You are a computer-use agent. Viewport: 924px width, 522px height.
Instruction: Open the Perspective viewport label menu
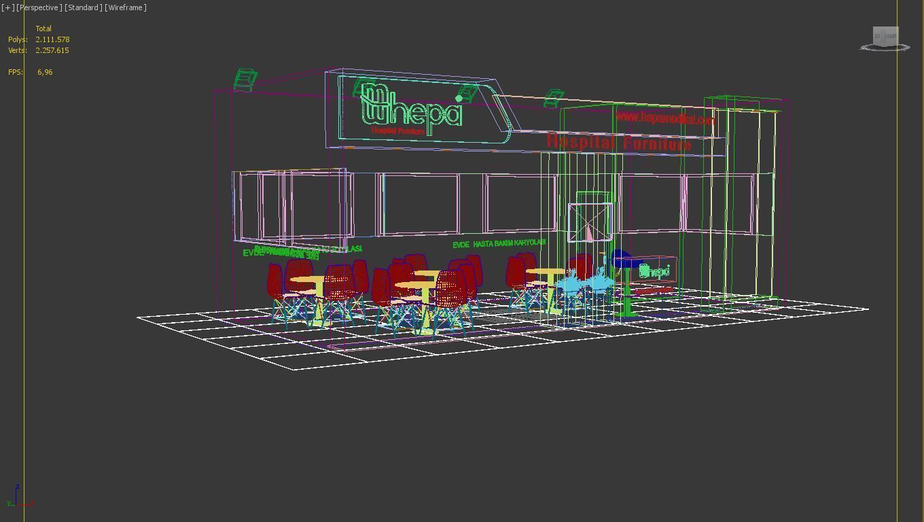tap(39, 7)
